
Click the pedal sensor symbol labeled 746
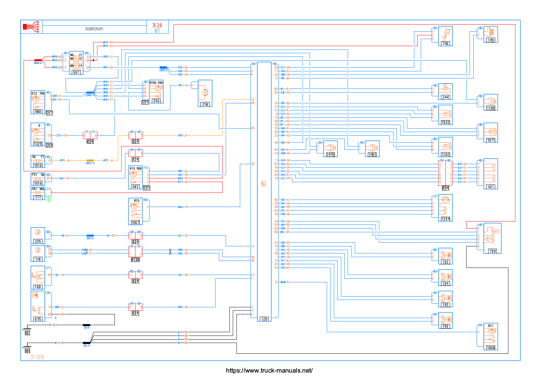click(445, 36)
